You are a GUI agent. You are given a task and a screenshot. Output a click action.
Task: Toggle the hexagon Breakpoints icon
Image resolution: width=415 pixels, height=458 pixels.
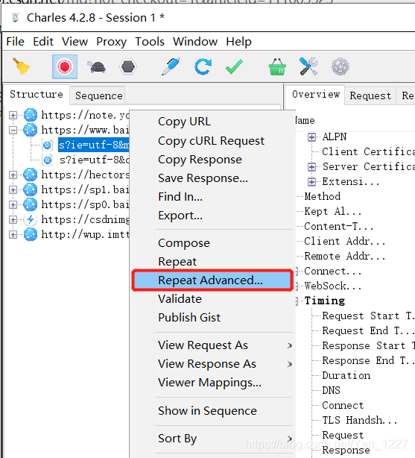(x=128, y=67)
